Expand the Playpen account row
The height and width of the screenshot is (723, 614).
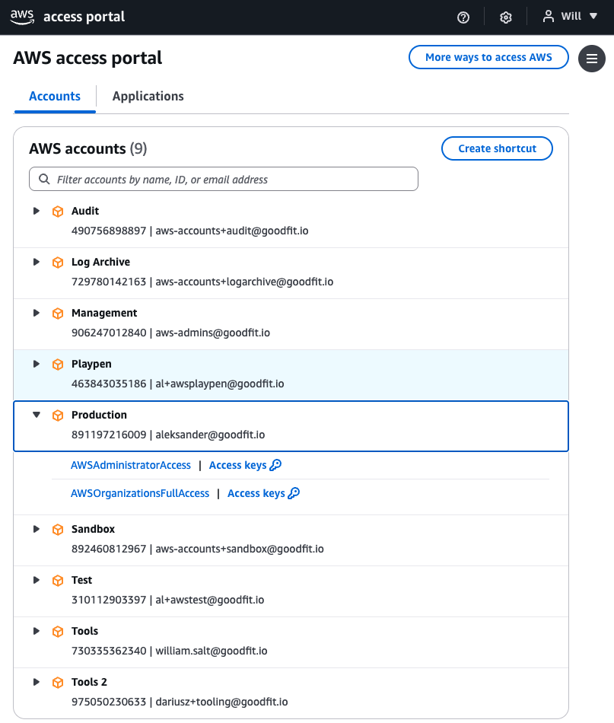(x=37, y=364)
